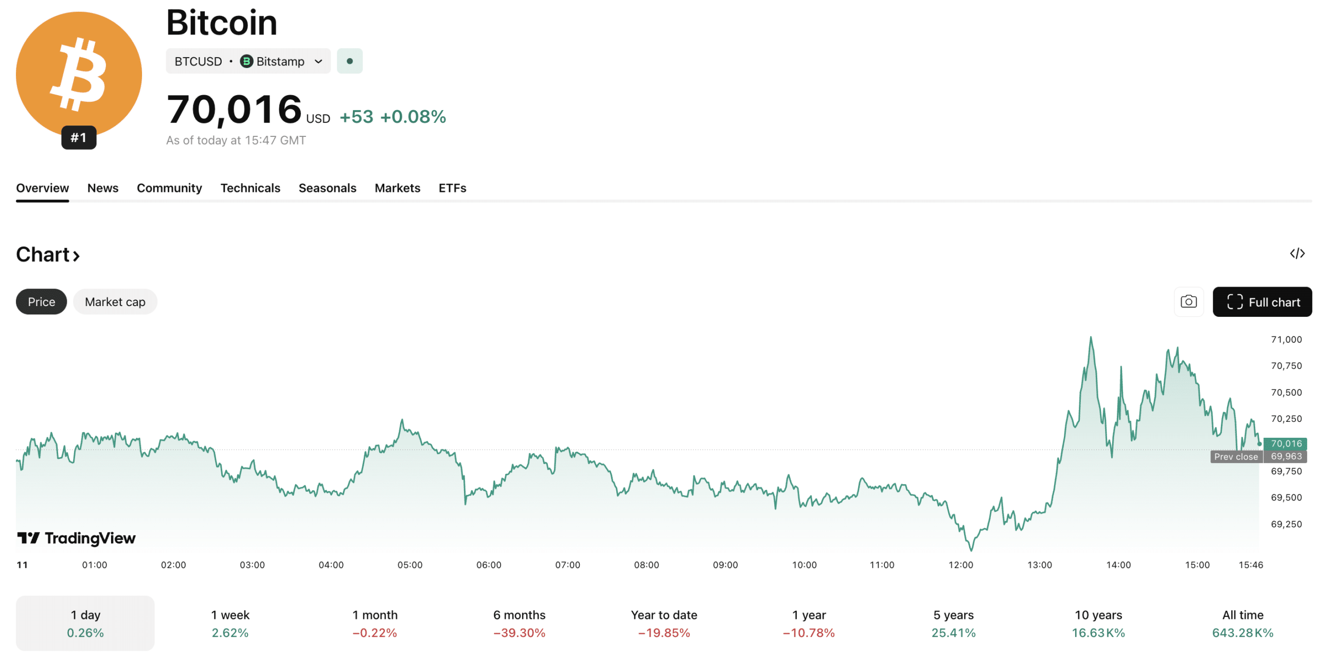Open the Markets section
The width and height of the screenshot is (1317, 659).
pyautogui.click(x=397, y=188)
